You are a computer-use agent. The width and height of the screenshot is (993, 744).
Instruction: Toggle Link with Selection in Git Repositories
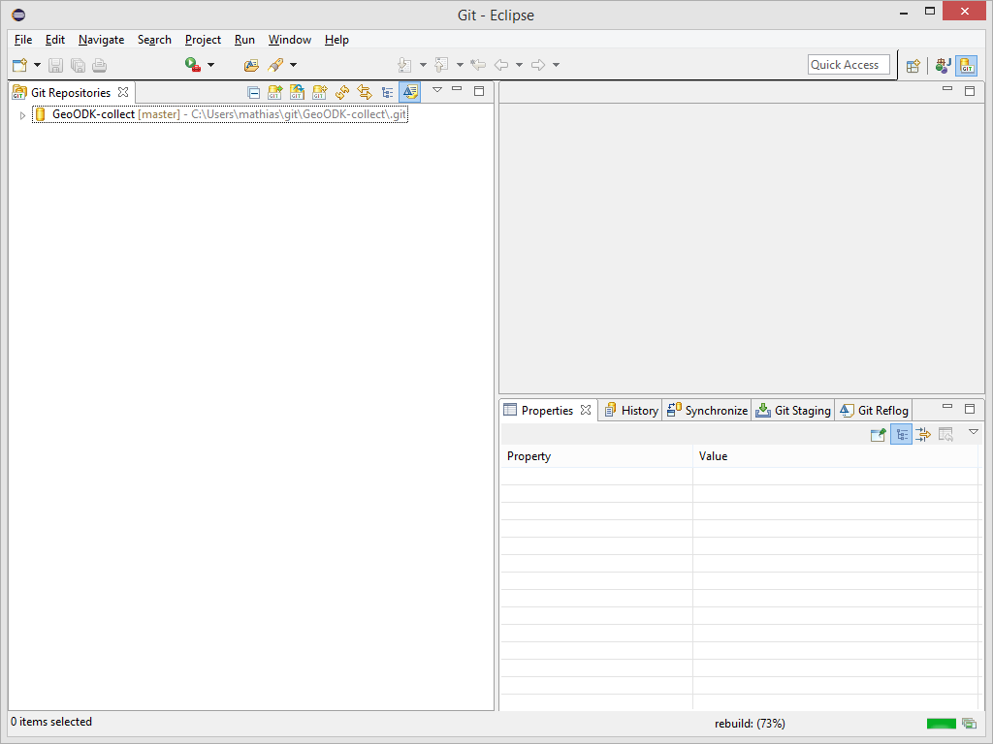point(365,92)
